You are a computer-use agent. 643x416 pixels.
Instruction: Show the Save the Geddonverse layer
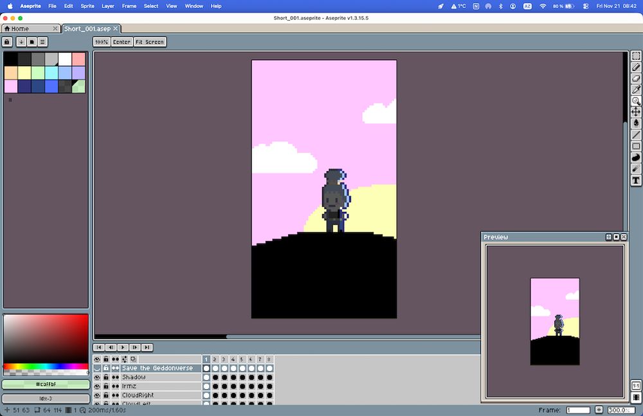(x=96, y=368)
